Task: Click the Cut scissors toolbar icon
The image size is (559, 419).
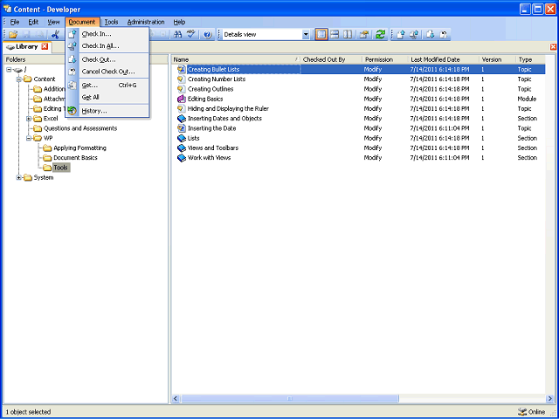Action: click(55, 35)
